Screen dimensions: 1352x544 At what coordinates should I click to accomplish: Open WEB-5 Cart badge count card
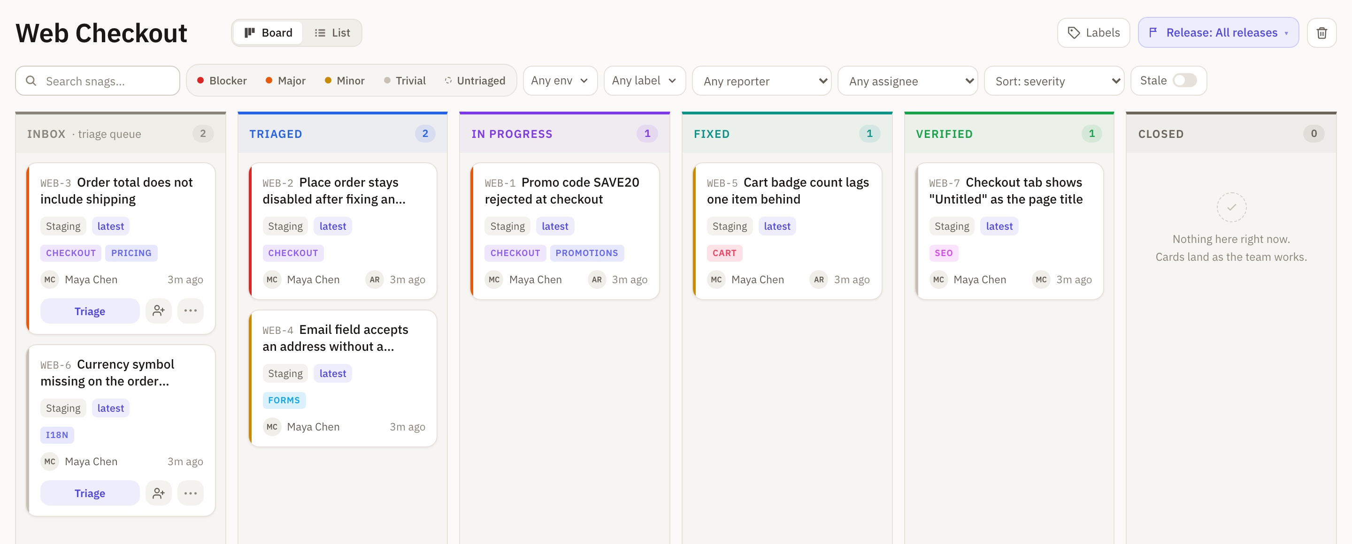click(x=787, y=231)
